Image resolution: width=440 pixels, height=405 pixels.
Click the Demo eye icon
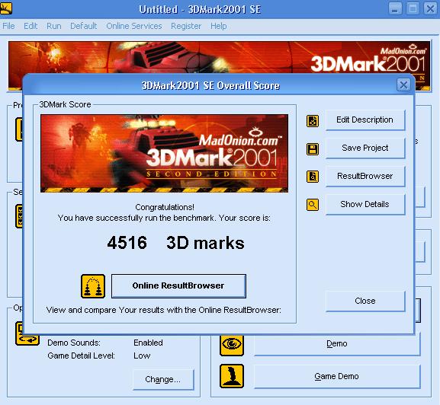(x=232, y=344)
